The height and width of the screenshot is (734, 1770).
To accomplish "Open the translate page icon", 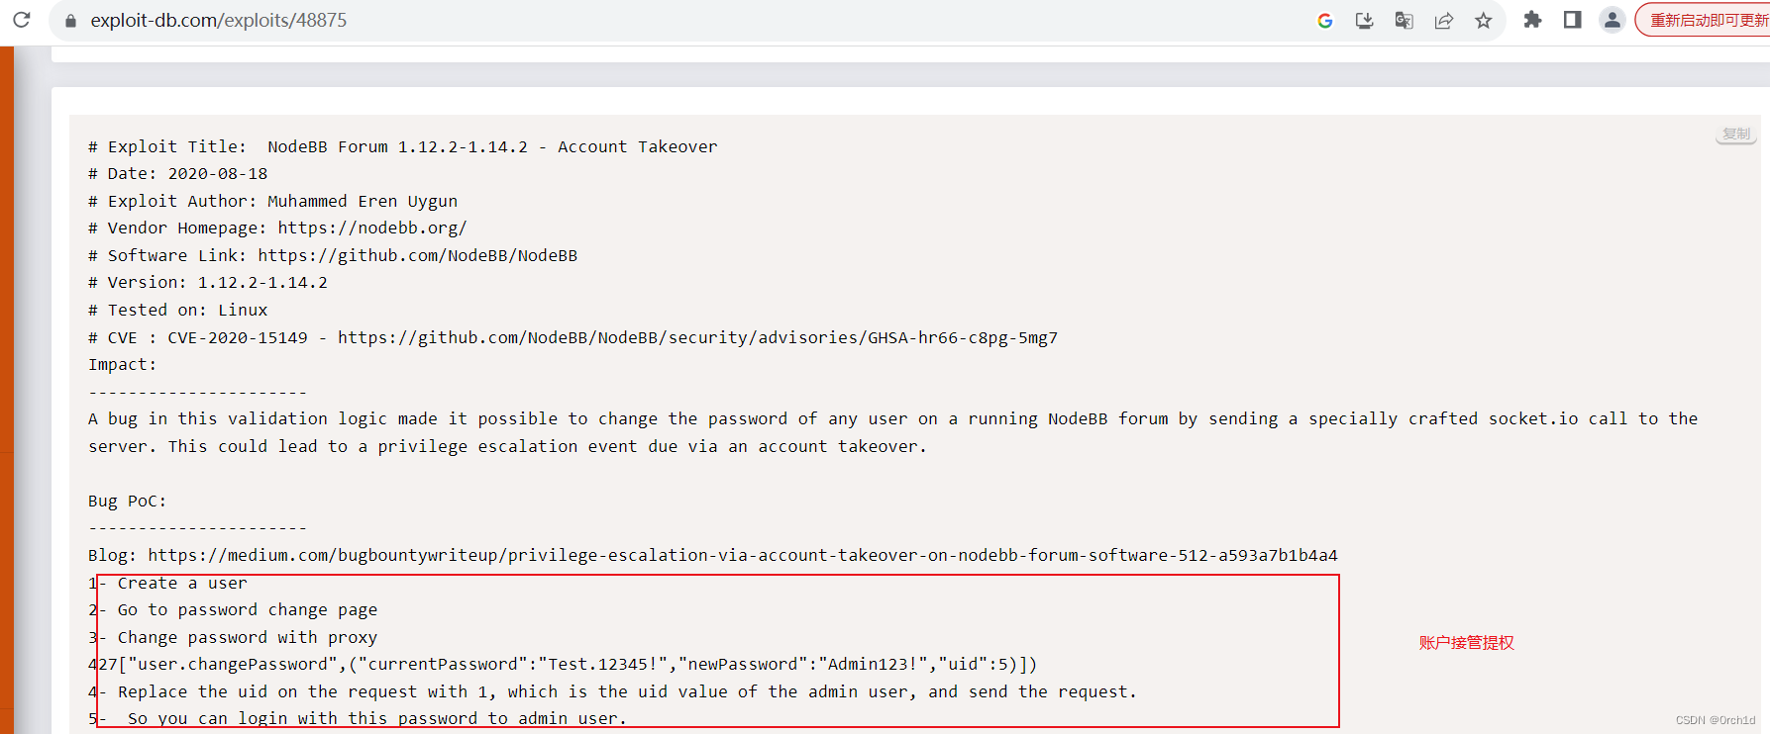I will 1405,21.
